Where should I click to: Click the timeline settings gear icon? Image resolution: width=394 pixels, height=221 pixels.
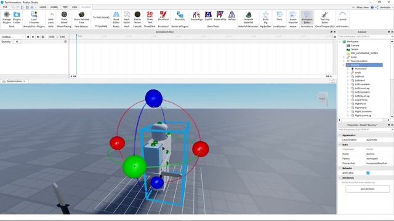click(x=335, y=37)
